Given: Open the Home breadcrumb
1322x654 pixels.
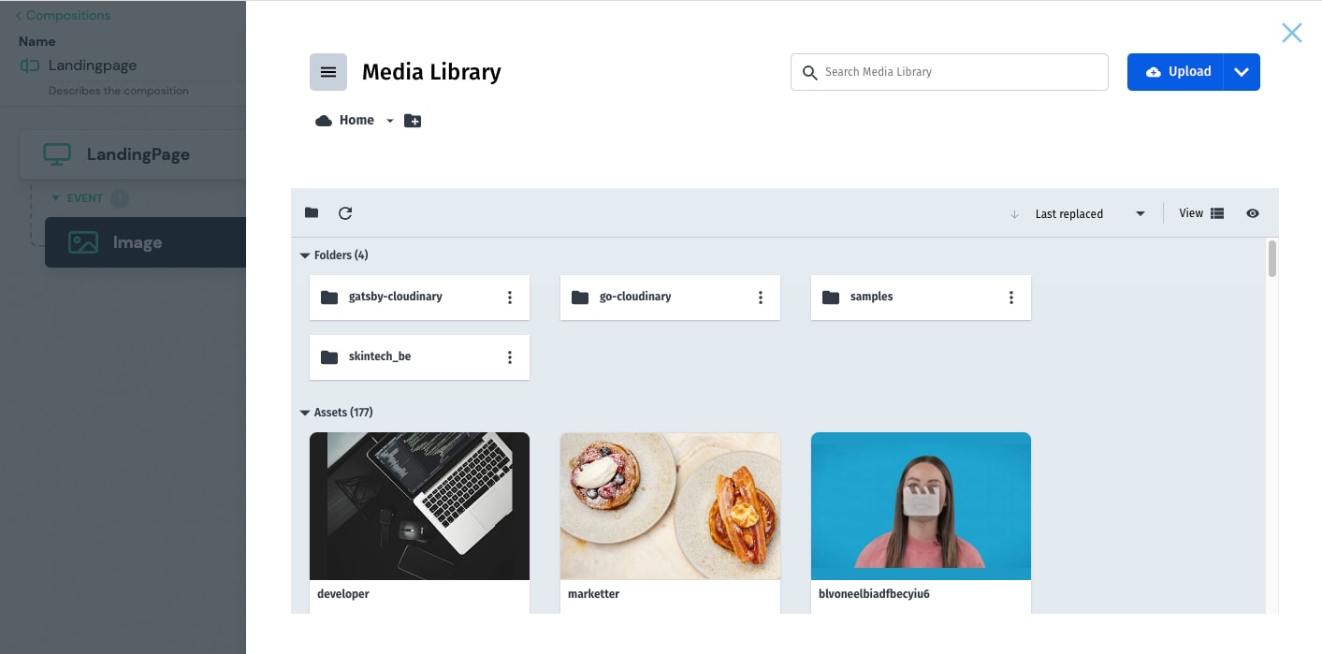Looking at the screenshot, I should coord(356,120).
